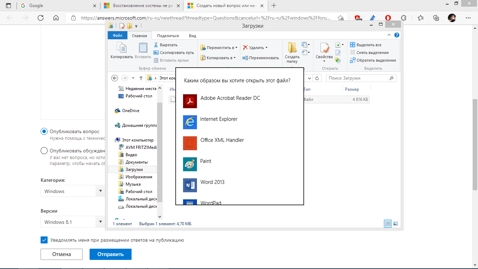Click the Cut (Вырезать) scissors icon

click(156, 45)
